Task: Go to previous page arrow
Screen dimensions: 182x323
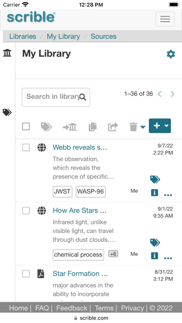Action: click(x=159, y=94)
